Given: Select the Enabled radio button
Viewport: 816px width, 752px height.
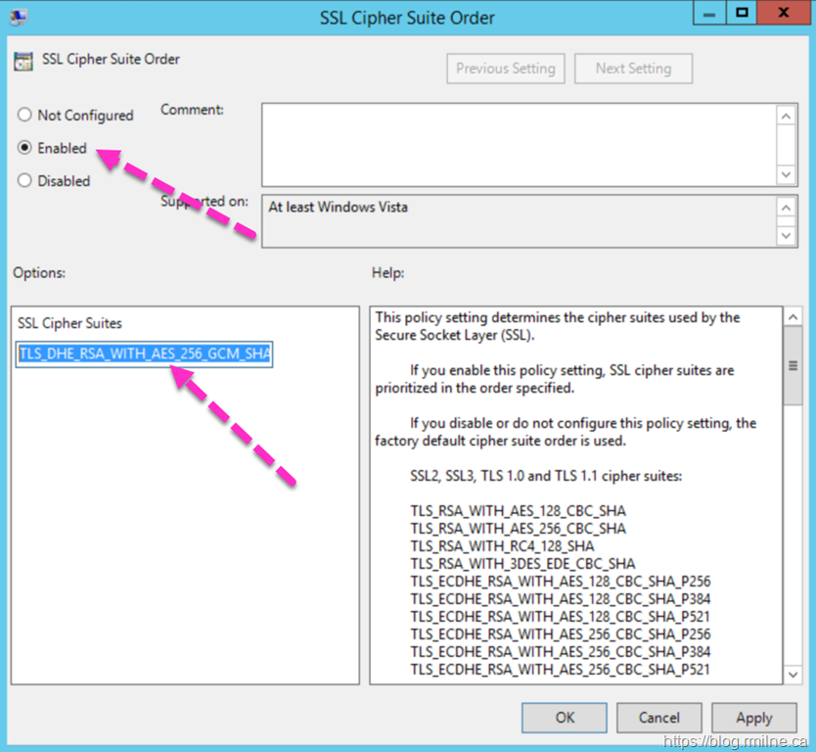Looking at the screenshot, I should tap(24, 149).
